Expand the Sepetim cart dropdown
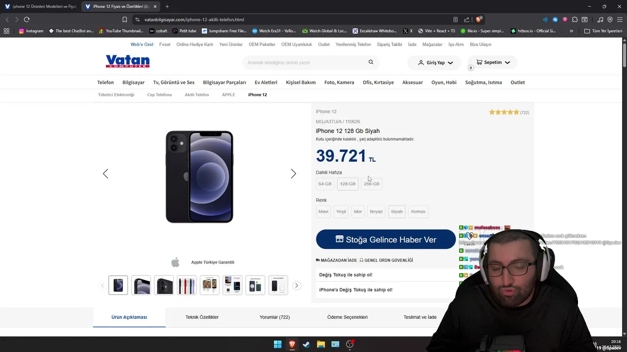627x352 pixels. (493, 63)
